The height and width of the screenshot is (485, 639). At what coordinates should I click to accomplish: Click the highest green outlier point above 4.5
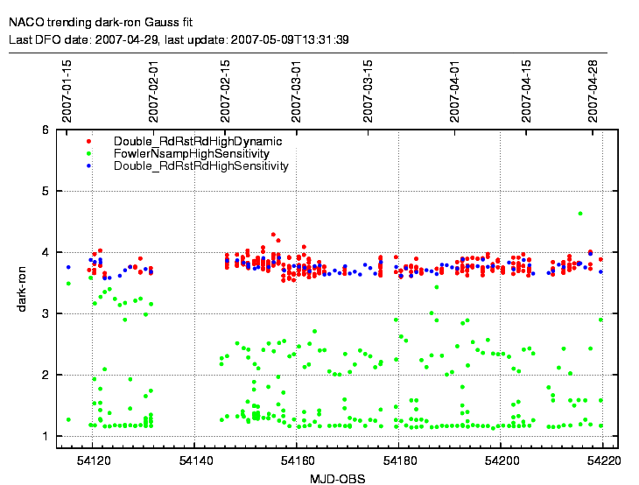coord(579,213)
